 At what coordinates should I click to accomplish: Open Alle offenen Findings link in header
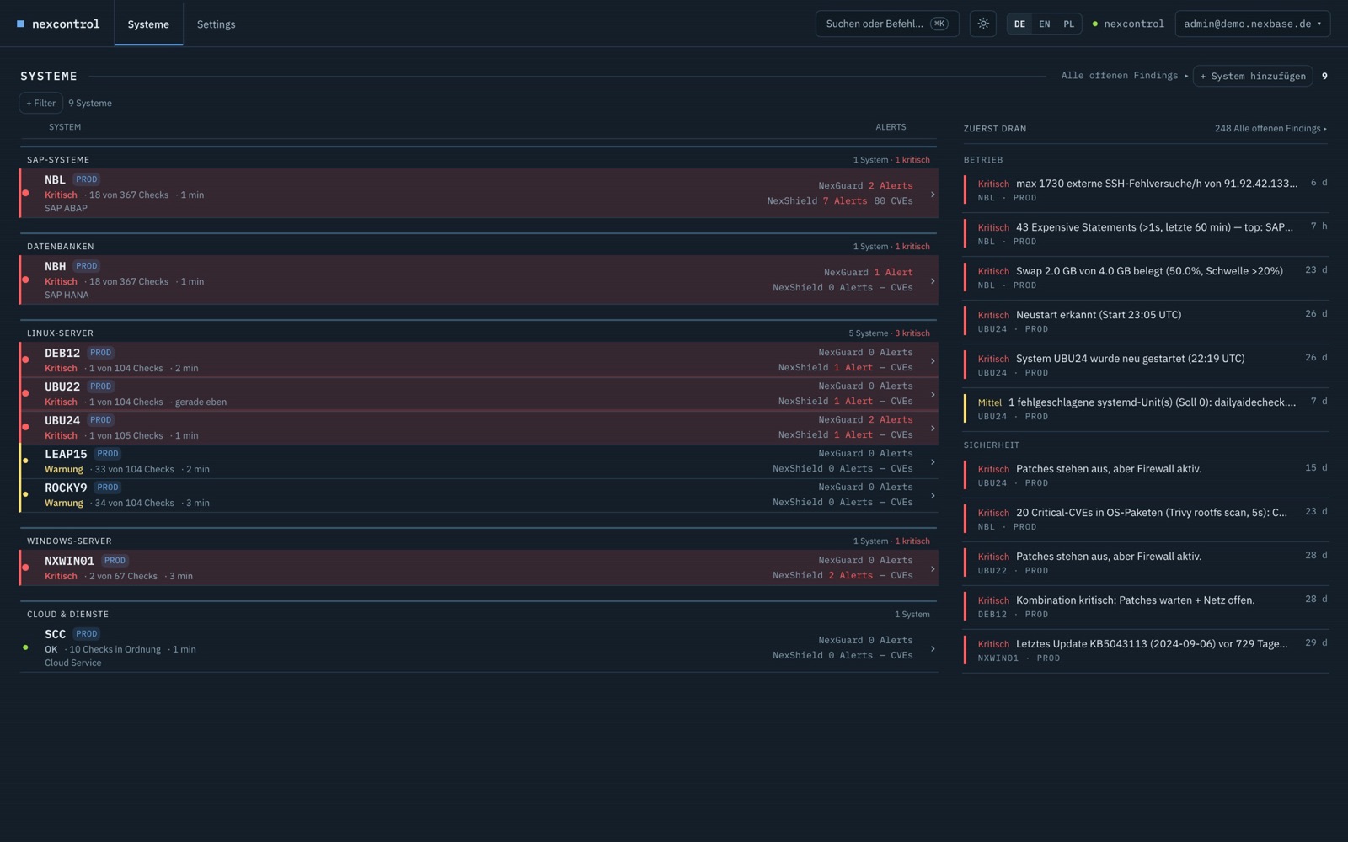coord(1124,76)
